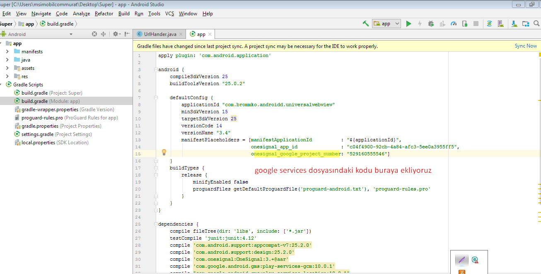
Task: Select proguard-rules.pro file
Action: [66, 118]
